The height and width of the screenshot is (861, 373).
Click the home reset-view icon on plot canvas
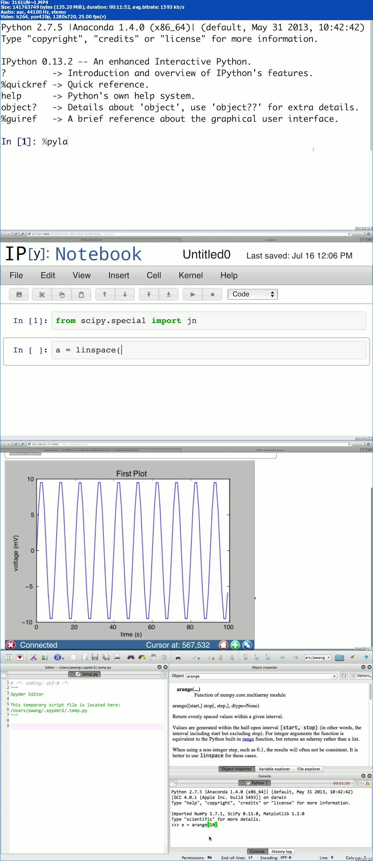(x=223, y=645)
